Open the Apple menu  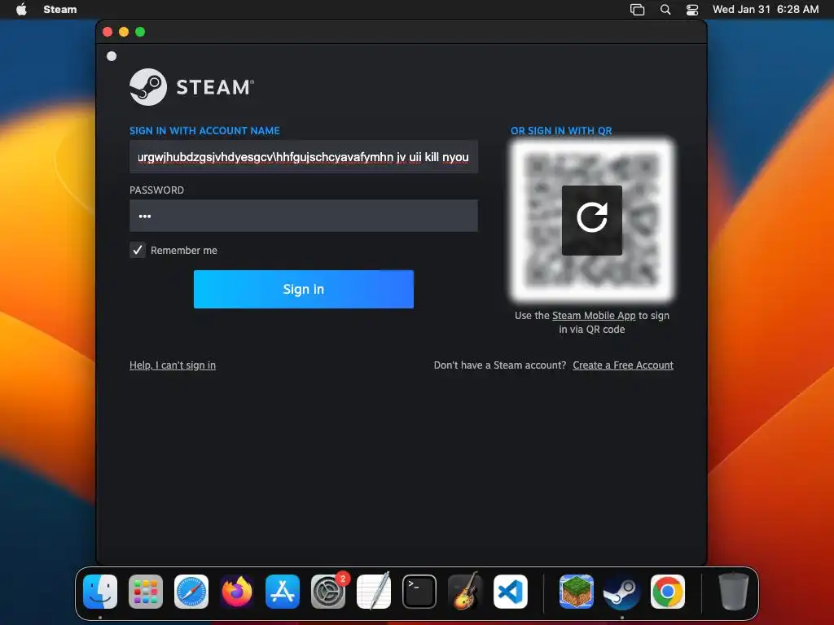(x=21, y=9)
